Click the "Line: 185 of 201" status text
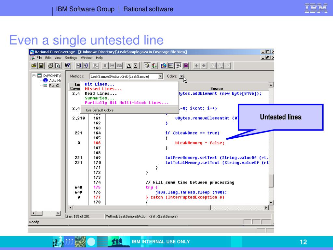333x250 pixels. pos(77,216)
